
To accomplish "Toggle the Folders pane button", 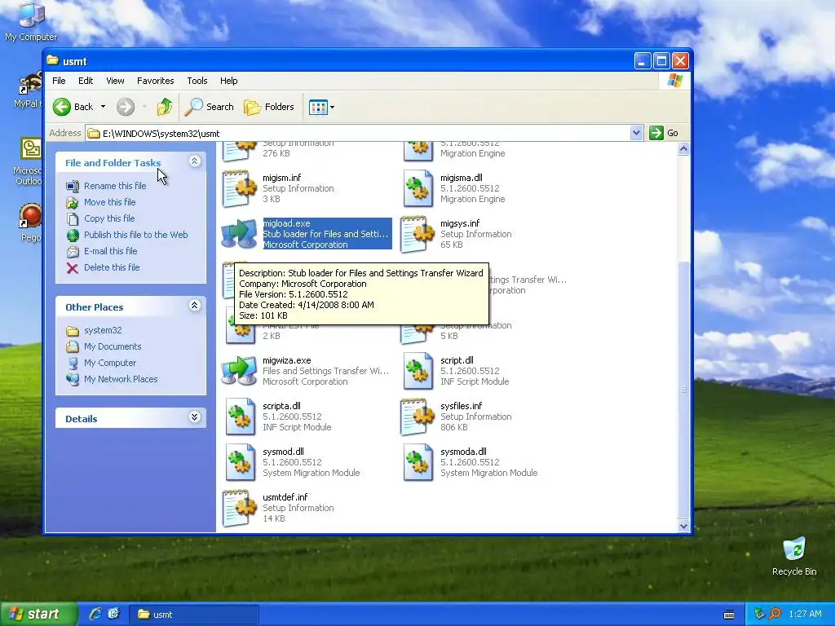I will pos(269,107).
